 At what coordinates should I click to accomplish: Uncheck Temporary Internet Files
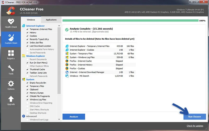[27, 29]
